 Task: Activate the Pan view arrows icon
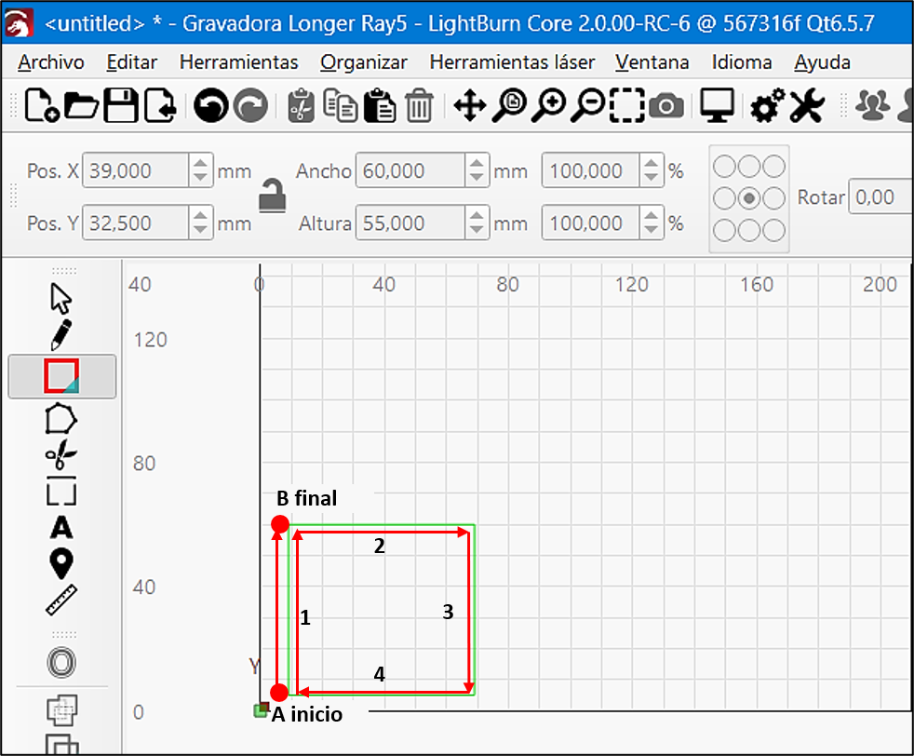tap(470, 106)
